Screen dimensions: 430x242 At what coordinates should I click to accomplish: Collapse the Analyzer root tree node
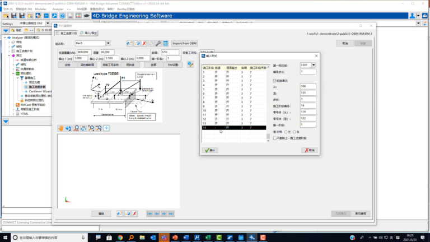4,38
